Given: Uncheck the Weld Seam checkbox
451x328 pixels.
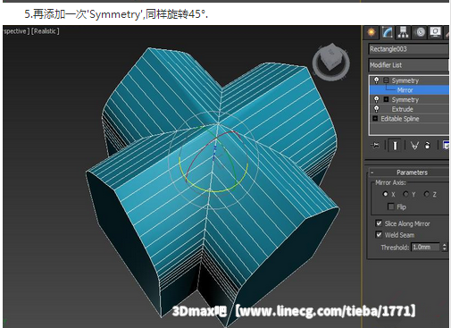Looking at the screenshot, I should point(379,234).
